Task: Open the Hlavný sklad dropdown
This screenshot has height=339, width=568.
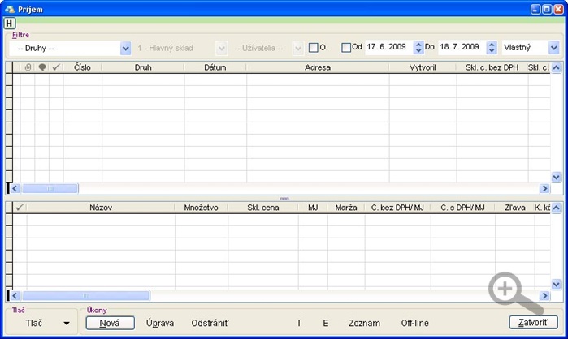Action: pyautogui.click(x=221, y=48)
